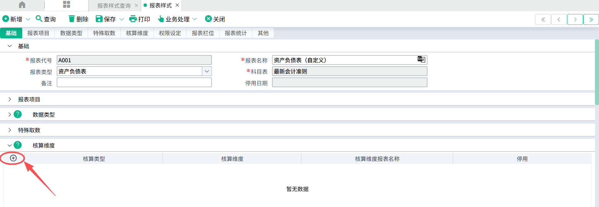Go to the next record arrow button

(575, 19)
